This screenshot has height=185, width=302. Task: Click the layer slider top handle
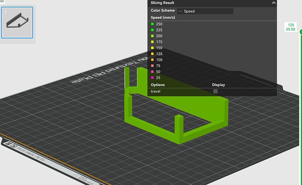(x=301, y=32)
